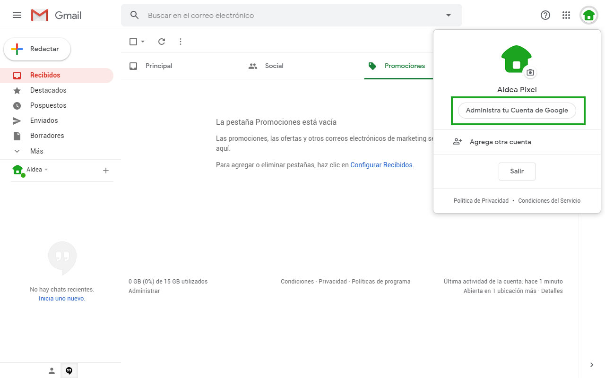
Task: Click the Promociones tag icon
Action: point(372,66)
